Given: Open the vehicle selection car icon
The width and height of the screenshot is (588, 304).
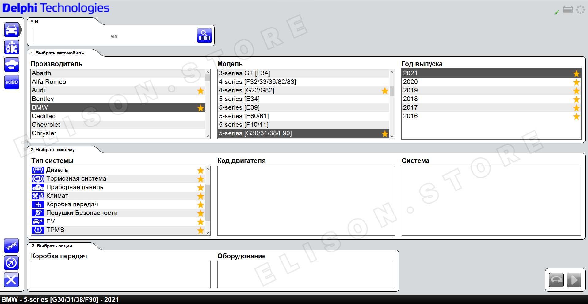Looking at the screenshot, I should coord(12,30).
